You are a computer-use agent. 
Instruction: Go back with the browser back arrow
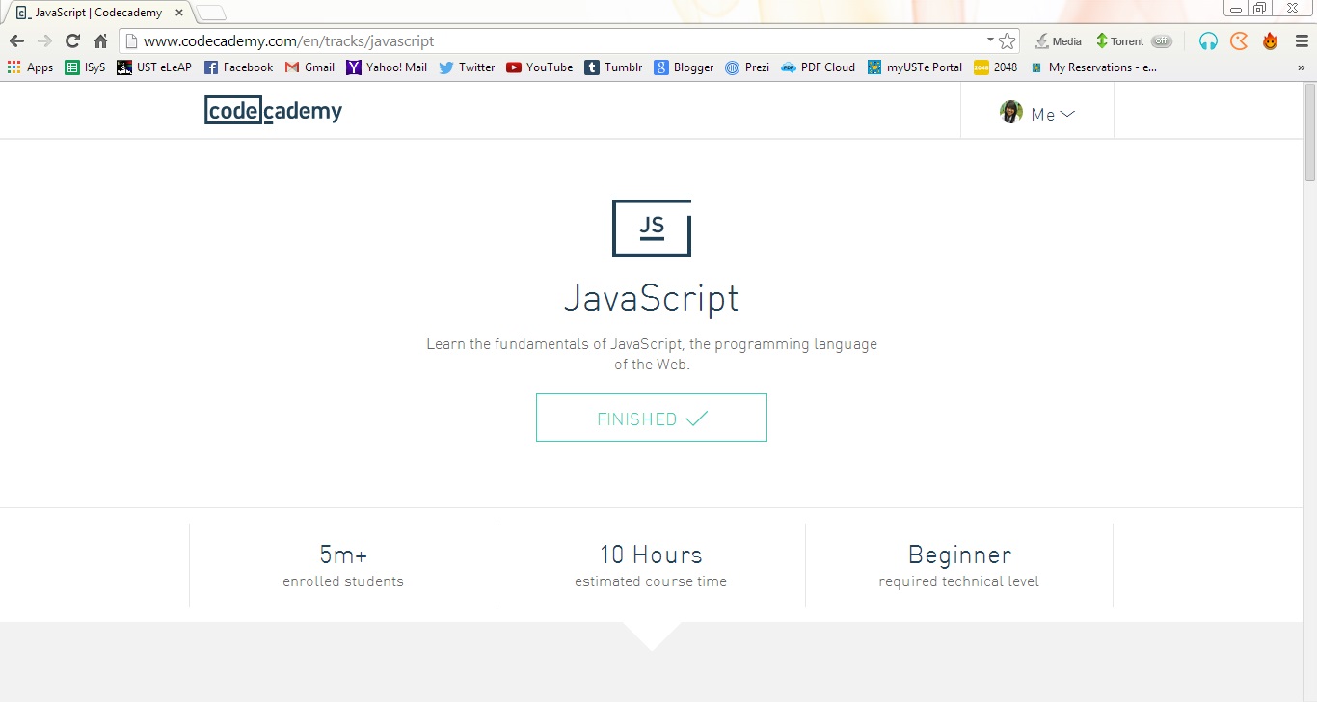[16, 41]
